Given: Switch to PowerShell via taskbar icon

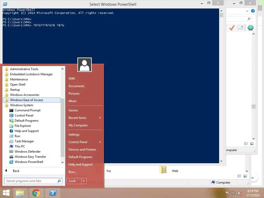Looking at the screenshot, I should (53, 193).
